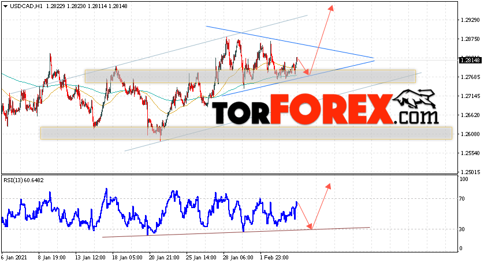Click the 28 Jan 06:00 time label
The width and height of the screenshot is (484, 264).
tap(238, 258)
